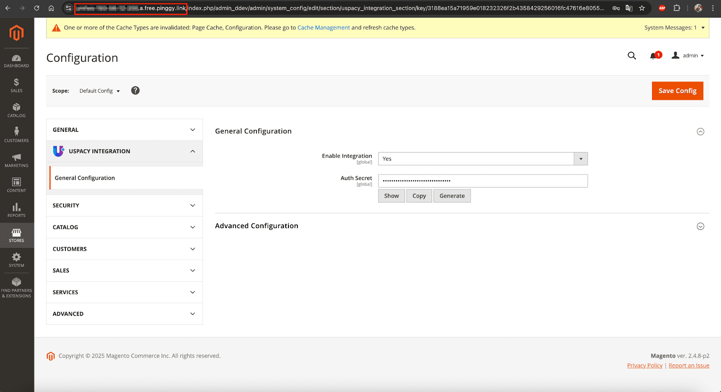Expand the Advanced Configuration section
Viewport: 721px width, 392px height.
pos(700,226)
